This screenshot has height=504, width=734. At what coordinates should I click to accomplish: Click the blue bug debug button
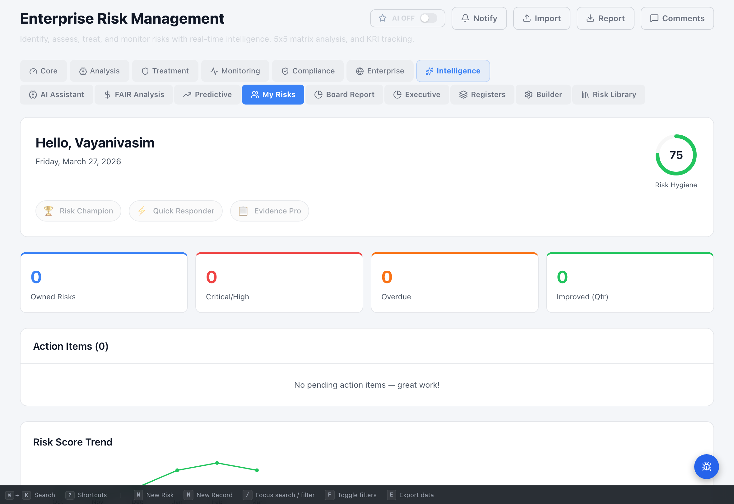[707, 467]
